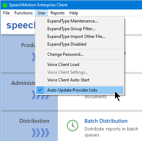
Task: Open the Functions menu
Action: [23, 13]
